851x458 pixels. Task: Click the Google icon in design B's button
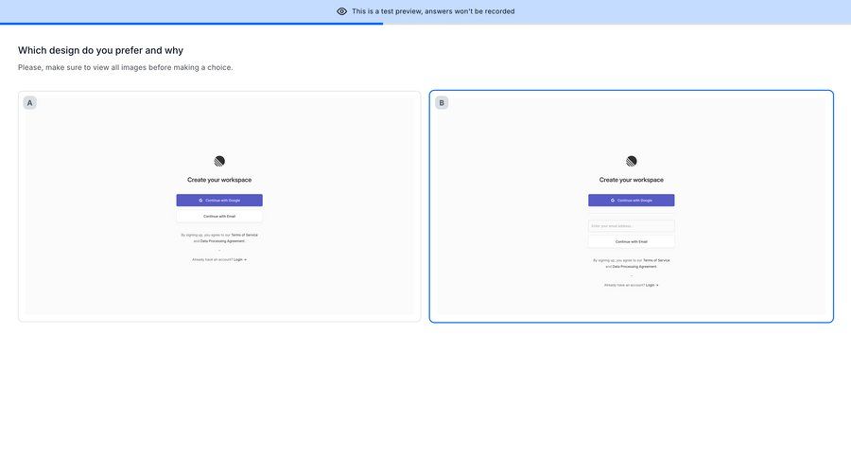(613, 201)
